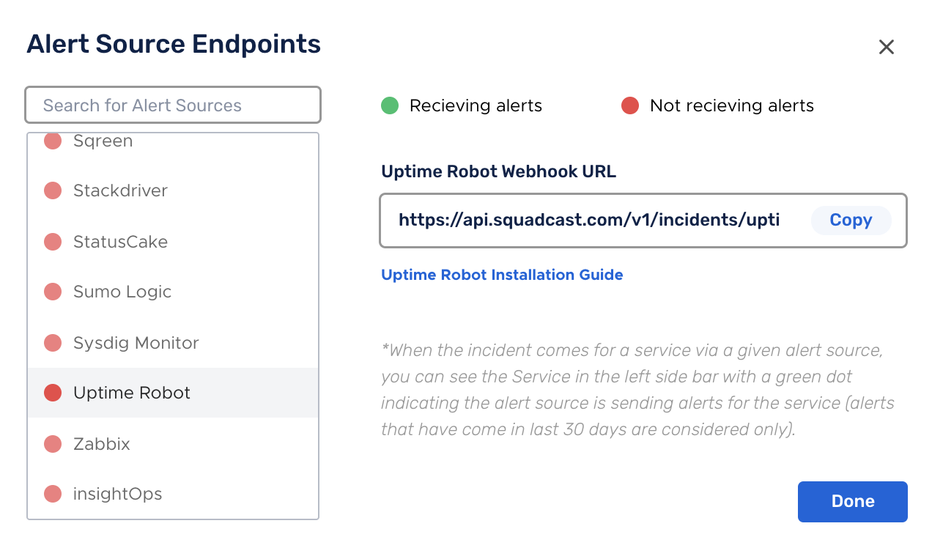Click the red dot beside Uptime Robot
Viewport: 932px width, 548px height.
(x=53, y=393)
